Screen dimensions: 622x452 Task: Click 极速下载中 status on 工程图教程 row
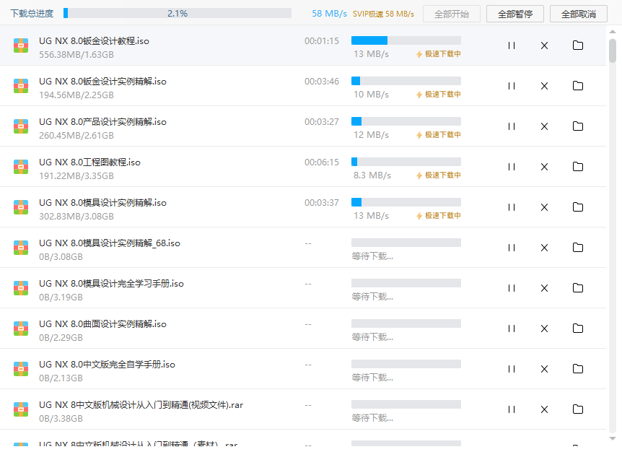pyautogui.click(x=438, y=175)
